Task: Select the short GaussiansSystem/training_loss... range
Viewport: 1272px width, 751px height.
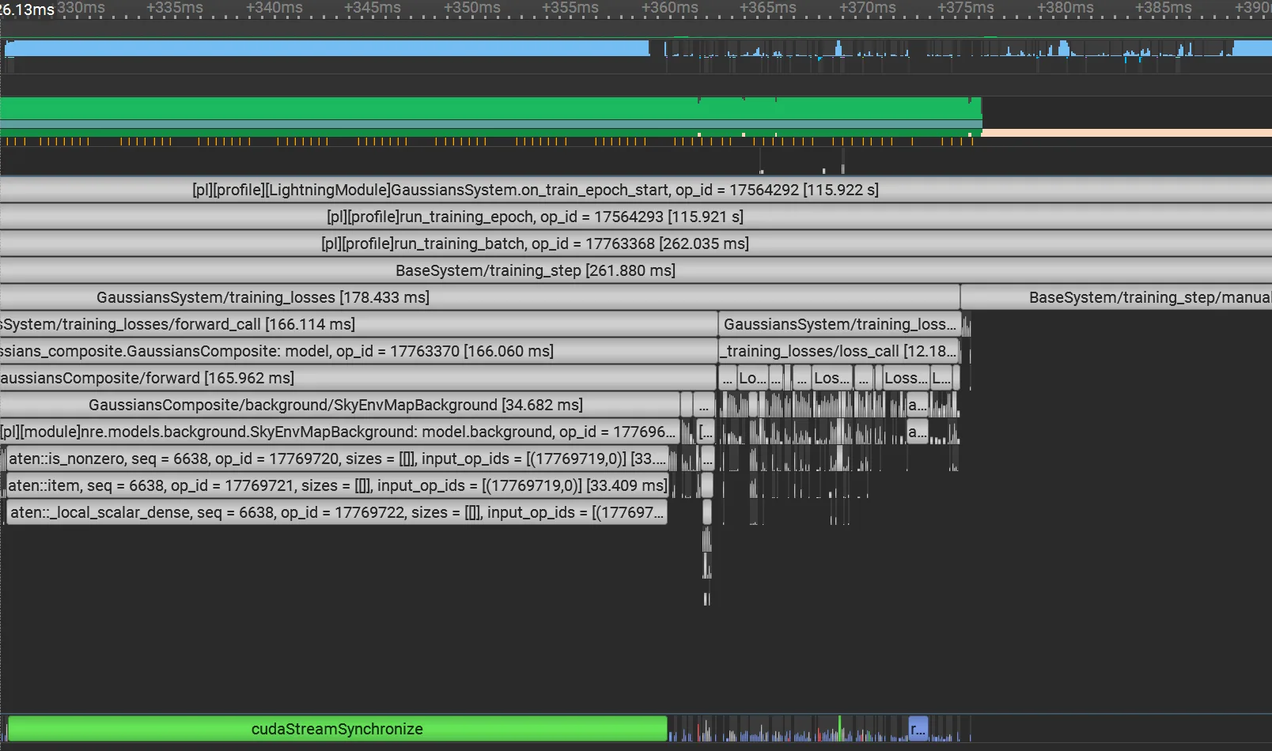Action: tap(839, 324)
